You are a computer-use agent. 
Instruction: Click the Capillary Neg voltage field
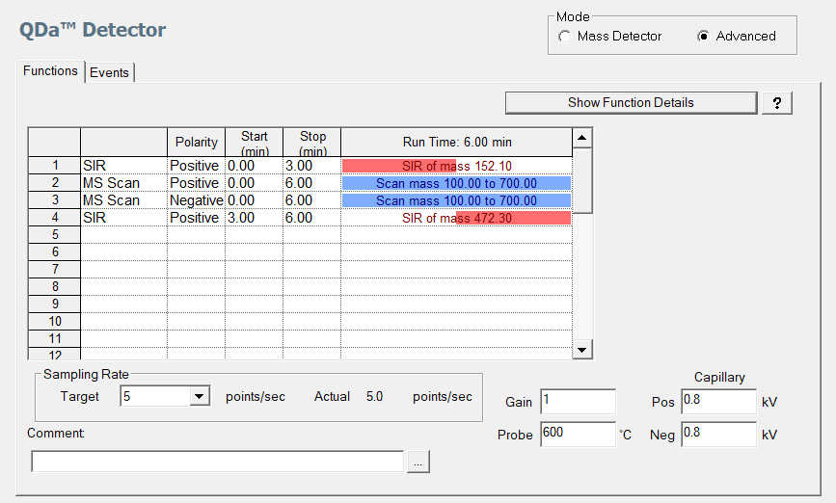pos(718,434)
